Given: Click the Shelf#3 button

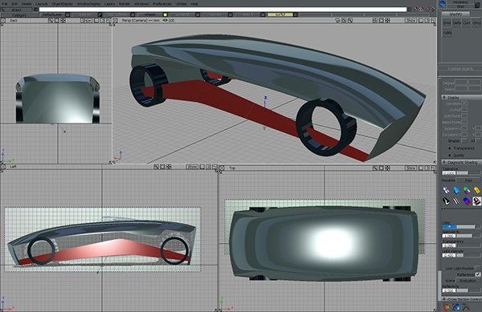Looking at the screenshot, I should pyautogui.click(x=455, y=14).
